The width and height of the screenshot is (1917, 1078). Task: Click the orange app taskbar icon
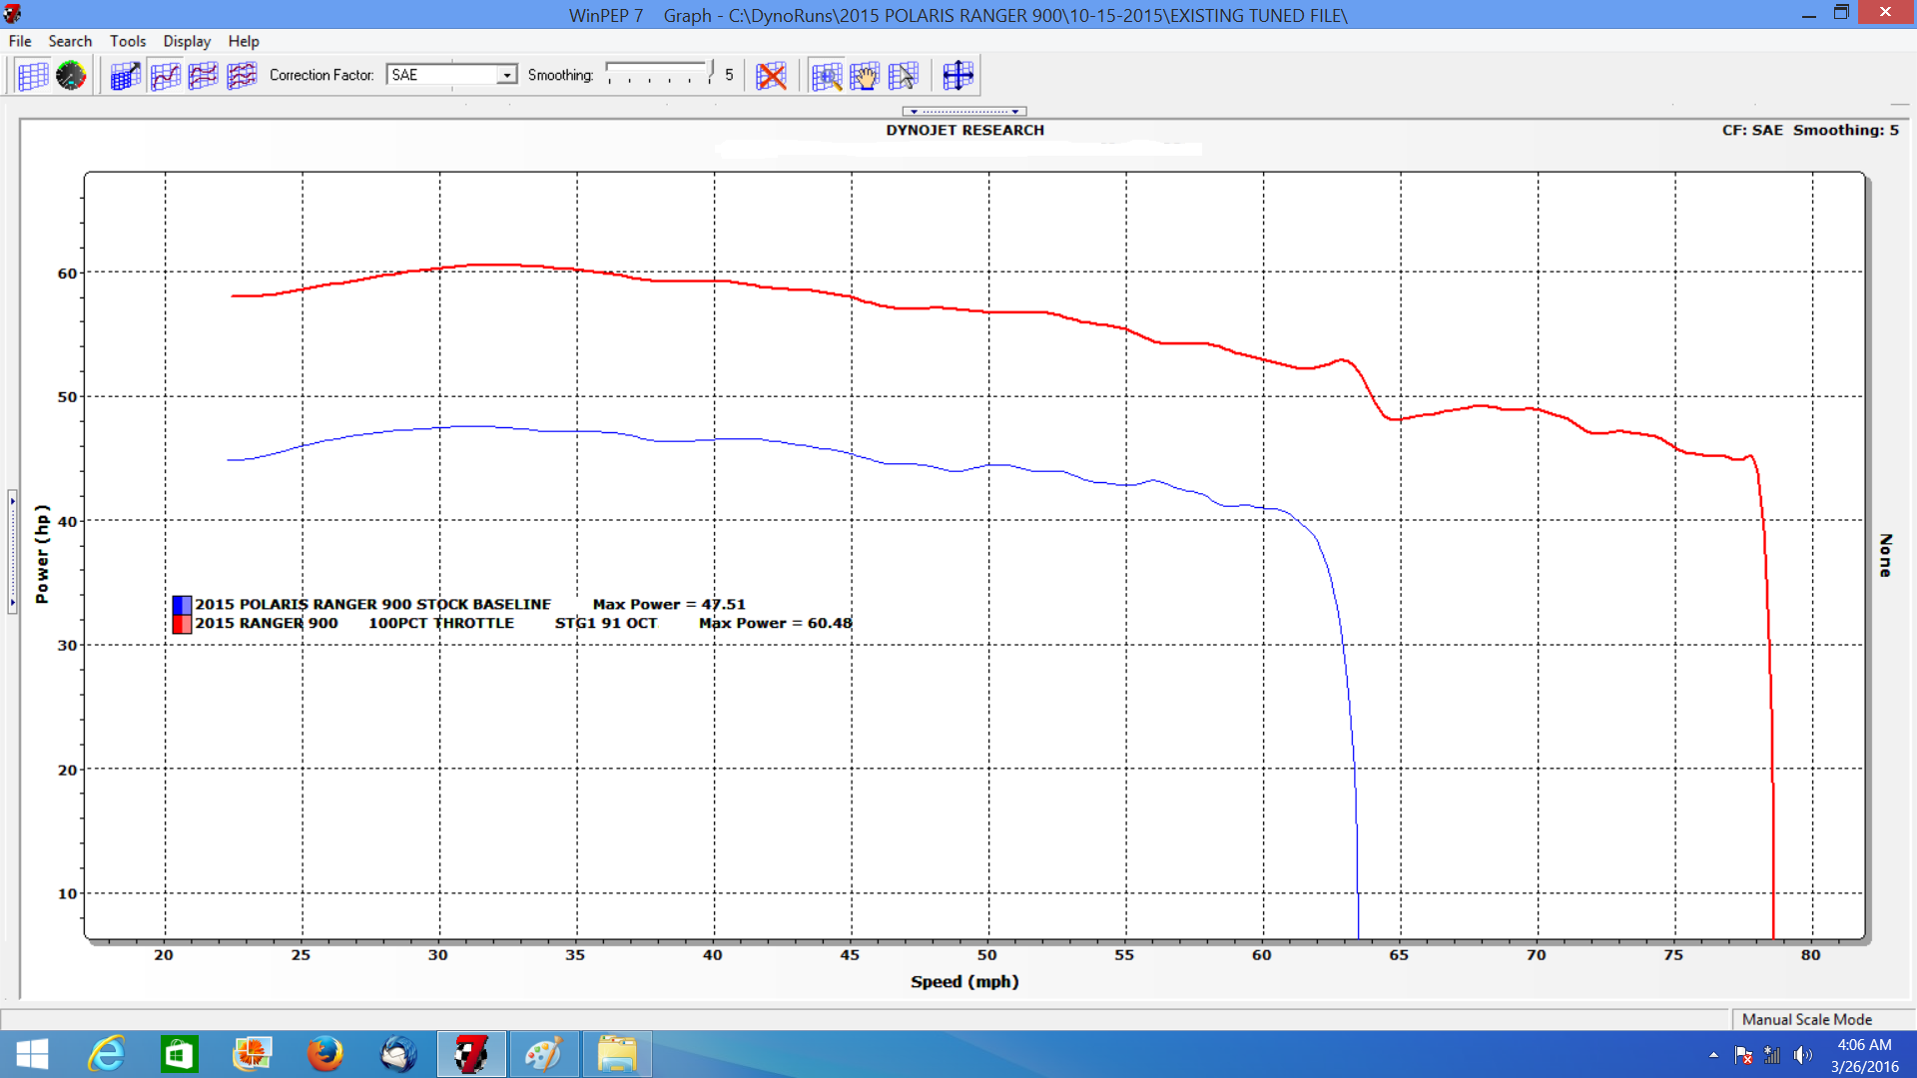point(253,1054)
